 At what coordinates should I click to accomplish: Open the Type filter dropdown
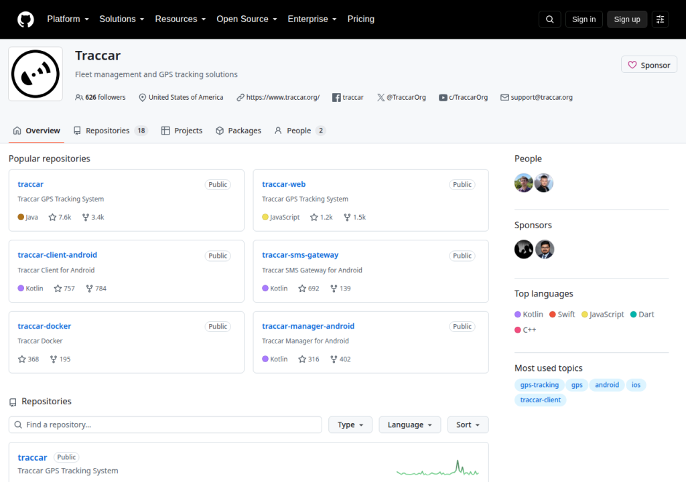point(350,424)
